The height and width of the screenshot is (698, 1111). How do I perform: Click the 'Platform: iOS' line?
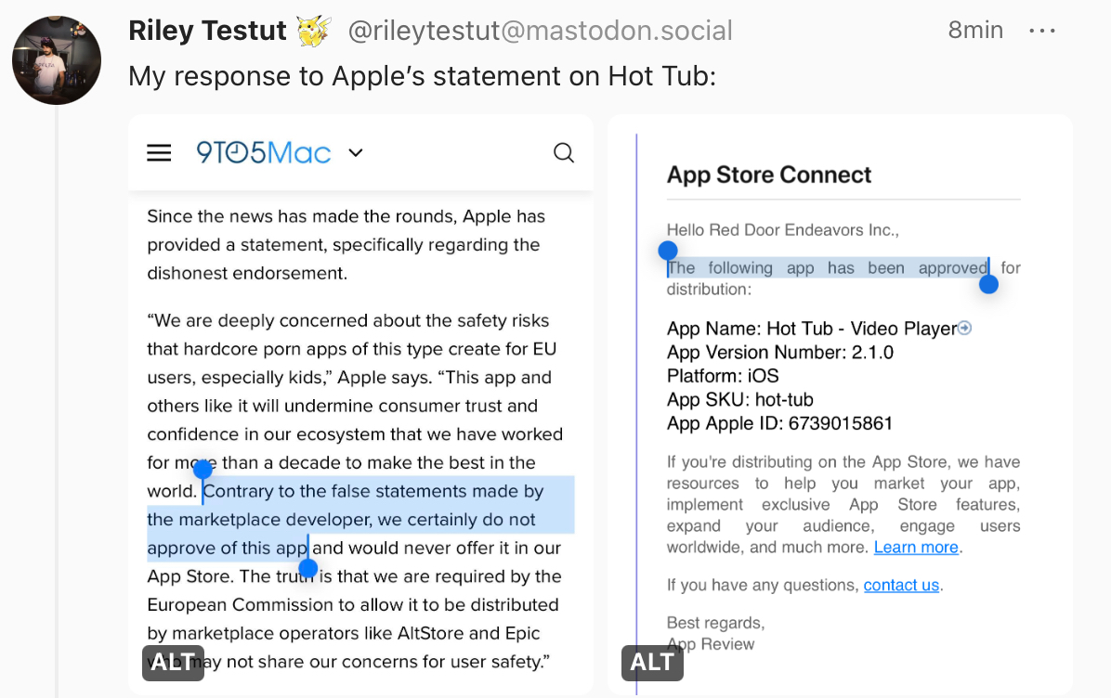point(723,375)
